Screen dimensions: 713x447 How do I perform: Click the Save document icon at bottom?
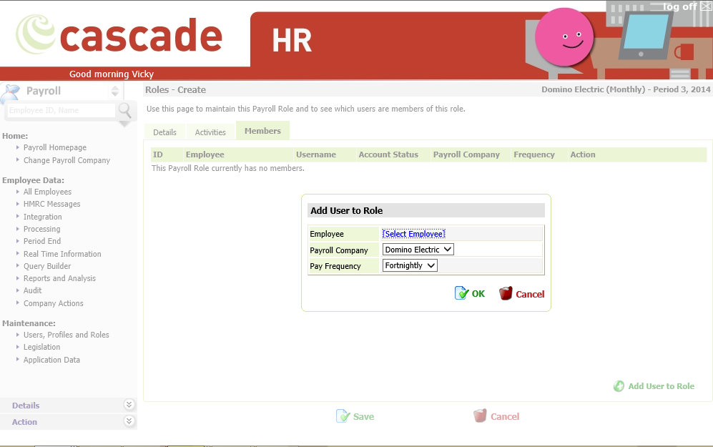coord(343,416)
